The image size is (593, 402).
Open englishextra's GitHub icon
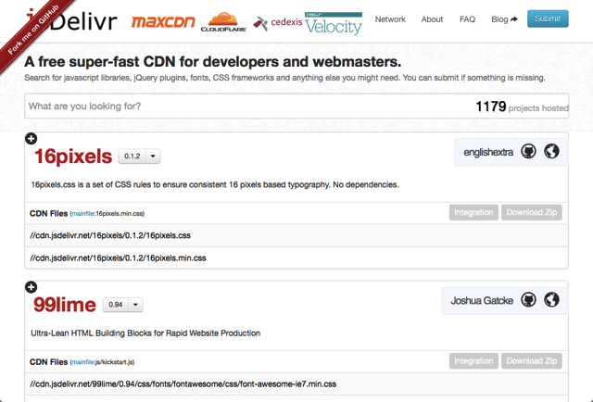tap(528, 152)
